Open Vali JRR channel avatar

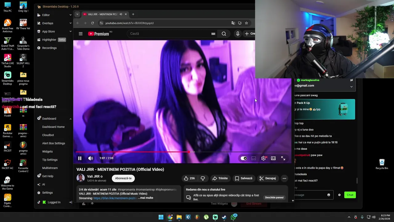pos(81,178)
